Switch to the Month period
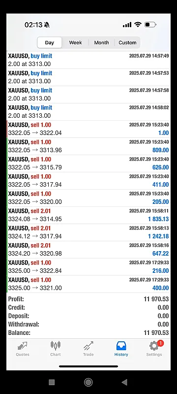This screenshot has height=394, width=177. pos(102,42)
